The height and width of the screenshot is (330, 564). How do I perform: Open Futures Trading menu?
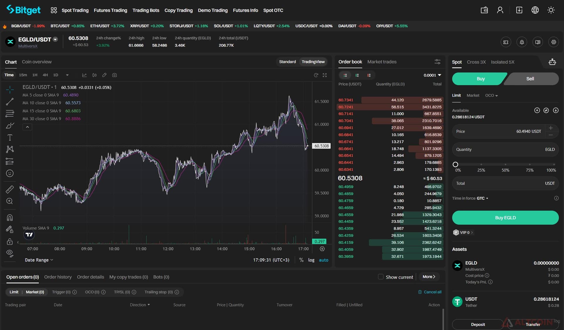110,10
